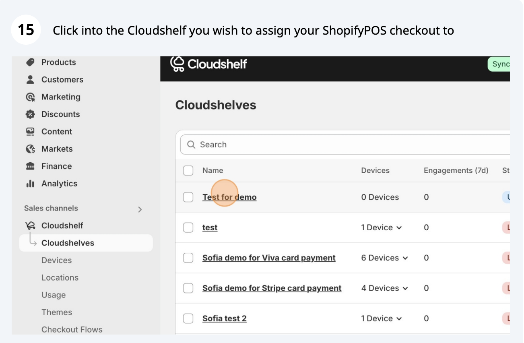Viewport: 524px width, 343px height.
Task: Open the Test for demo Cloudshelf link
Action: click(229, 197)
